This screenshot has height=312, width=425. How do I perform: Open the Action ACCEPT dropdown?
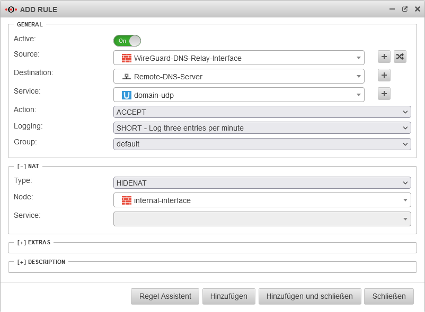pyautogui.click(x=262, y=112)
